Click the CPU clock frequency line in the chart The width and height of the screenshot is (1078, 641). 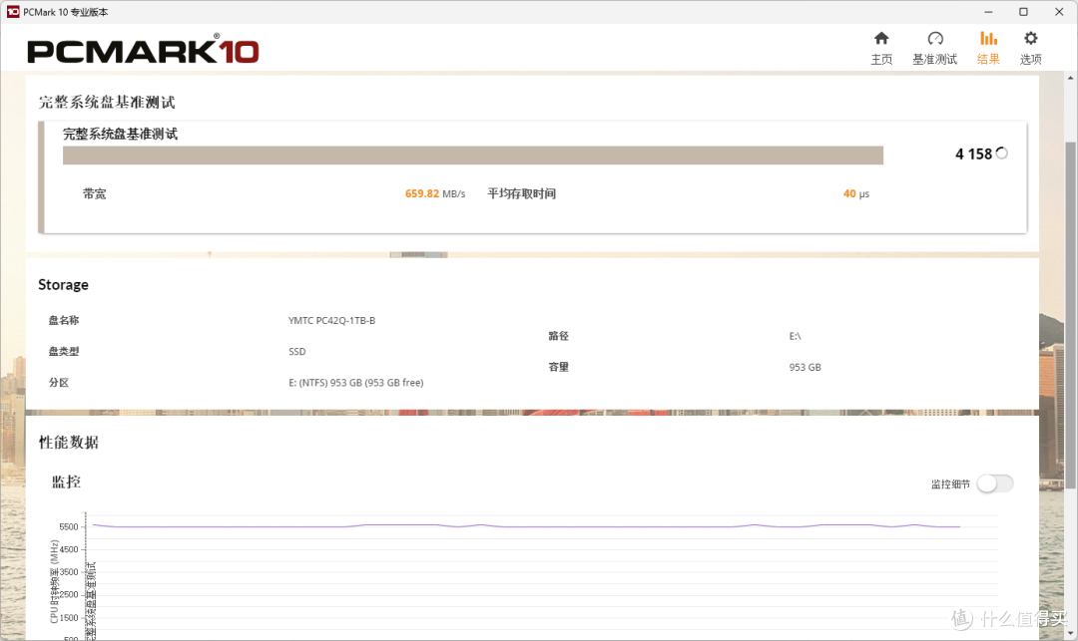(x=526, y=525)
